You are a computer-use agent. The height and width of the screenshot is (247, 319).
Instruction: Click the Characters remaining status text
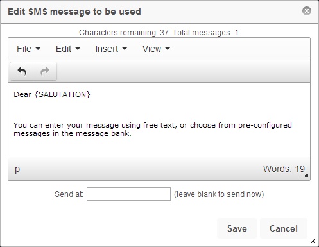pyautogui.click(x=159, y=33)
